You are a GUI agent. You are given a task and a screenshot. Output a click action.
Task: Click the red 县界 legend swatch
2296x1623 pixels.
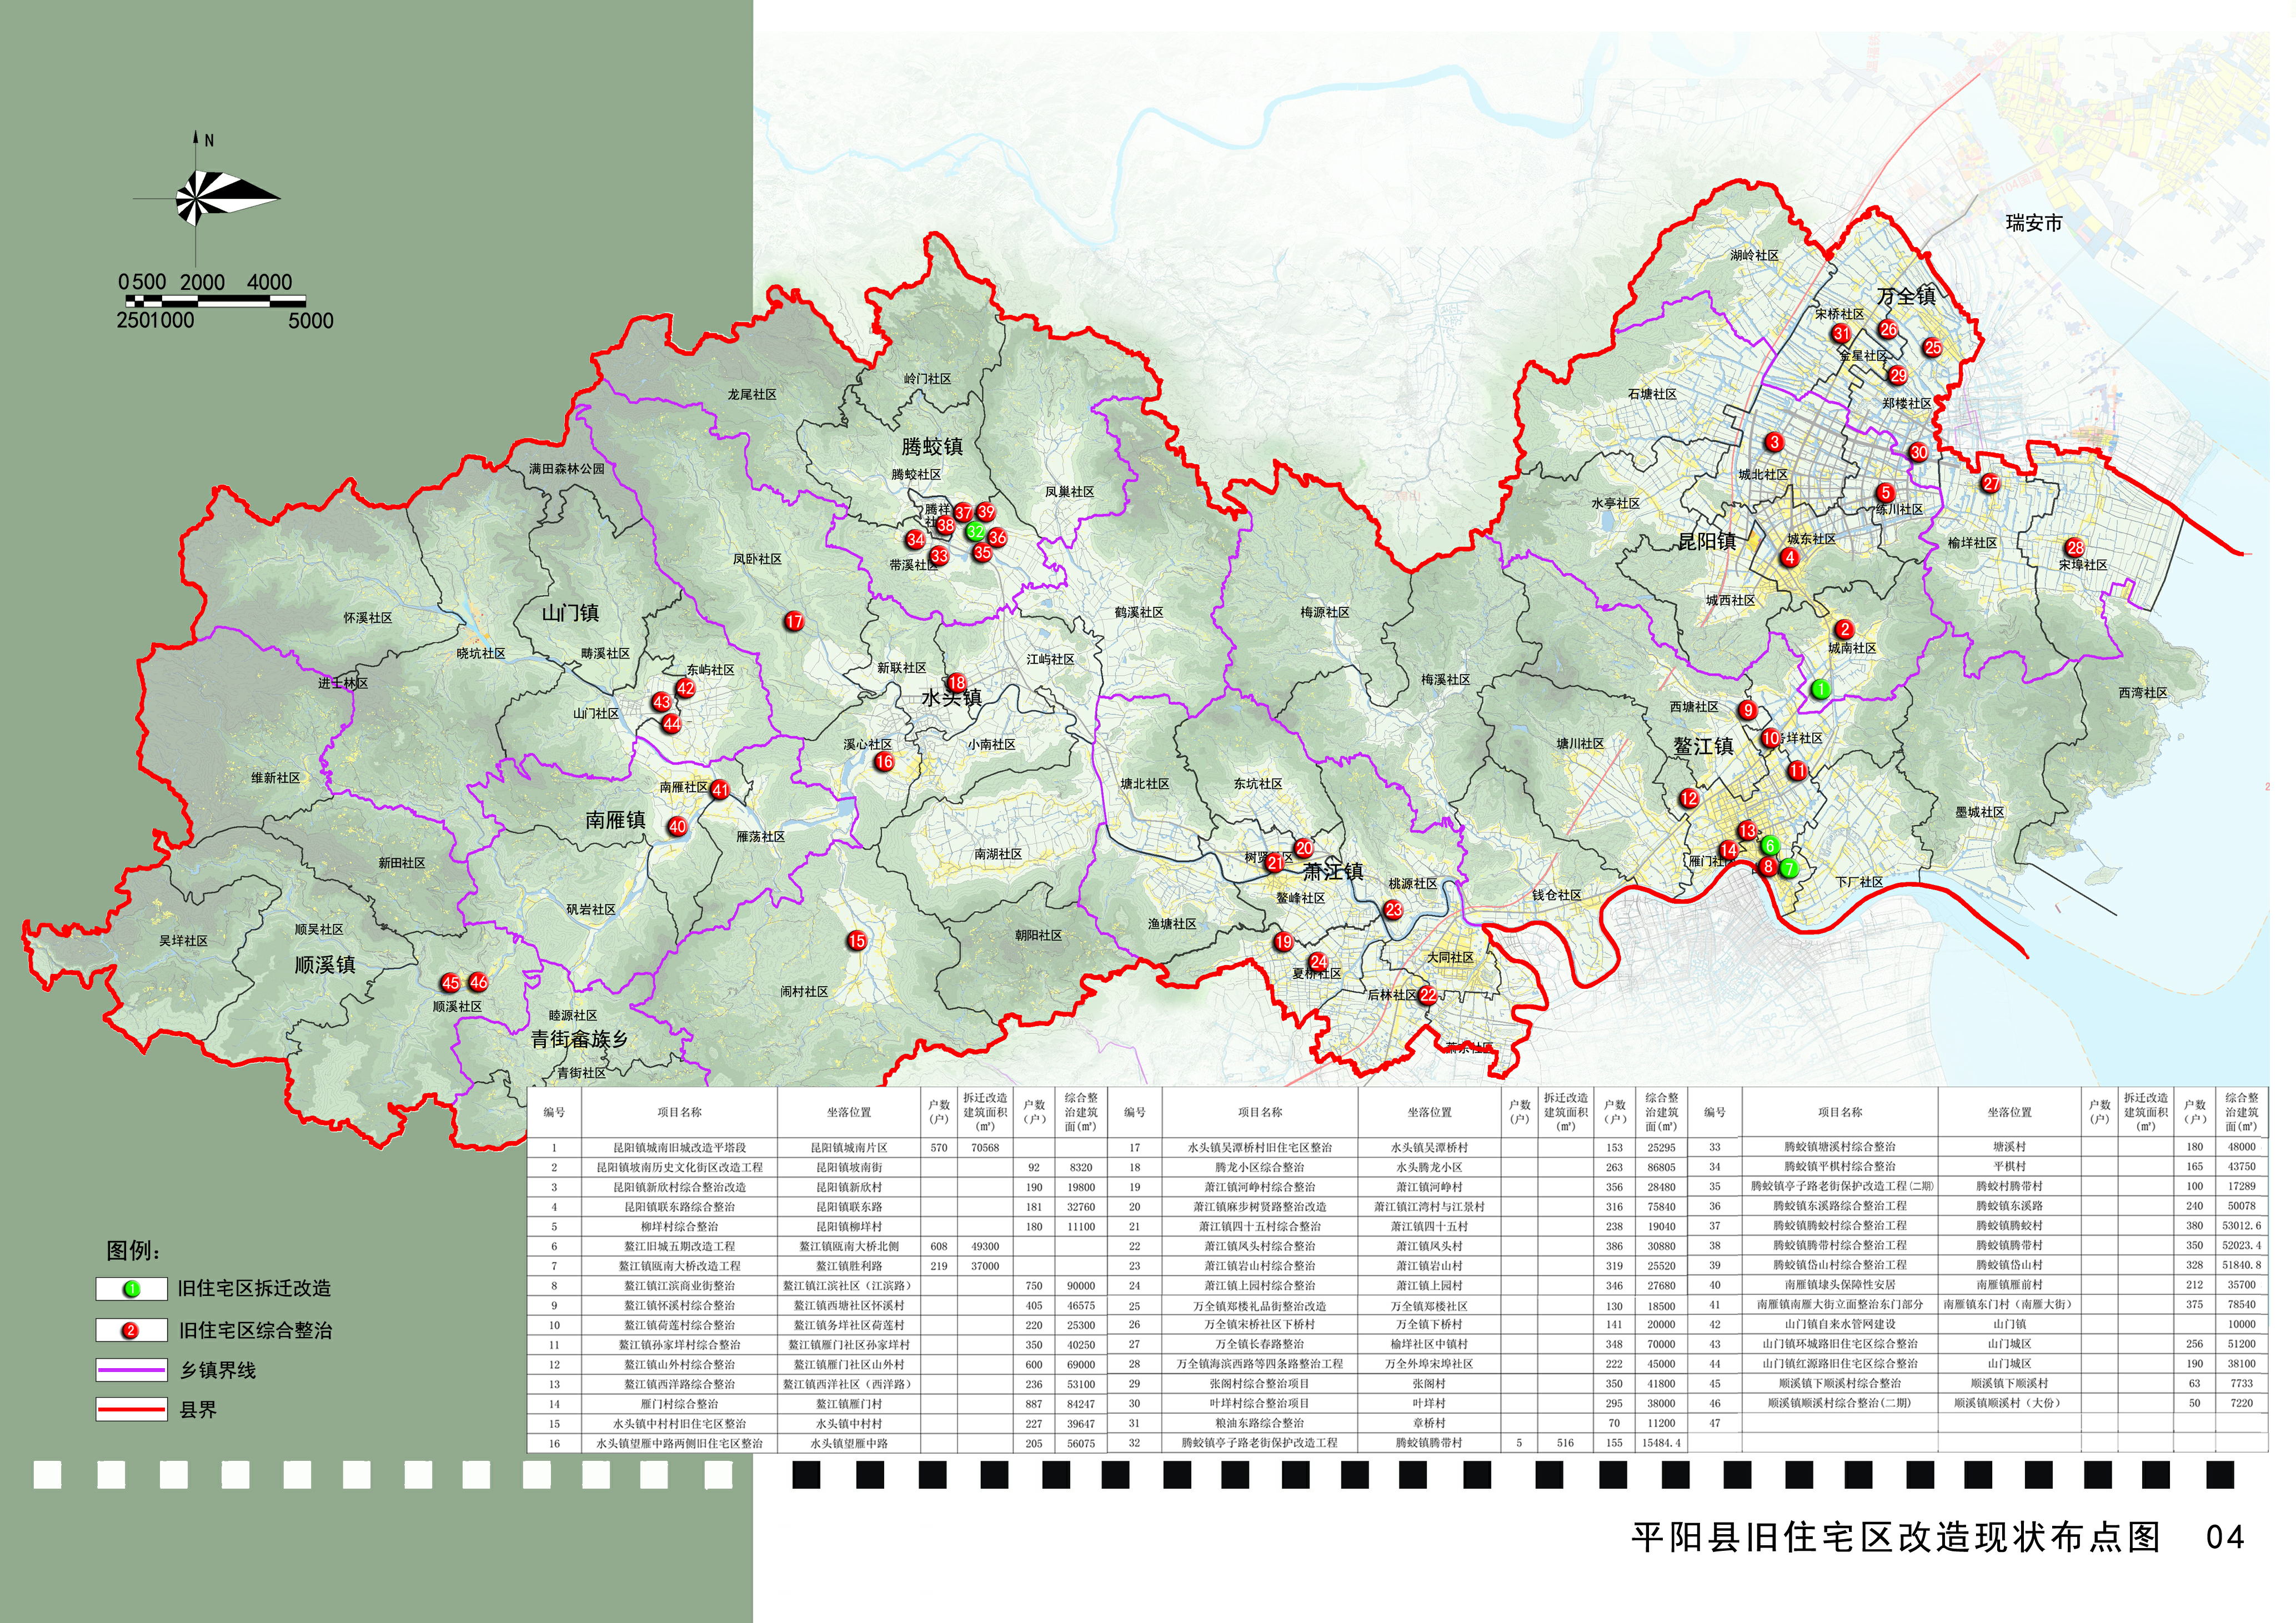pos(131,1409)
